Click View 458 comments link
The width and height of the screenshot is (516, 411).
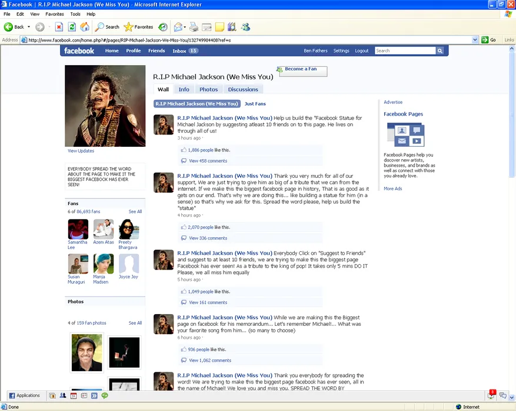208,161
